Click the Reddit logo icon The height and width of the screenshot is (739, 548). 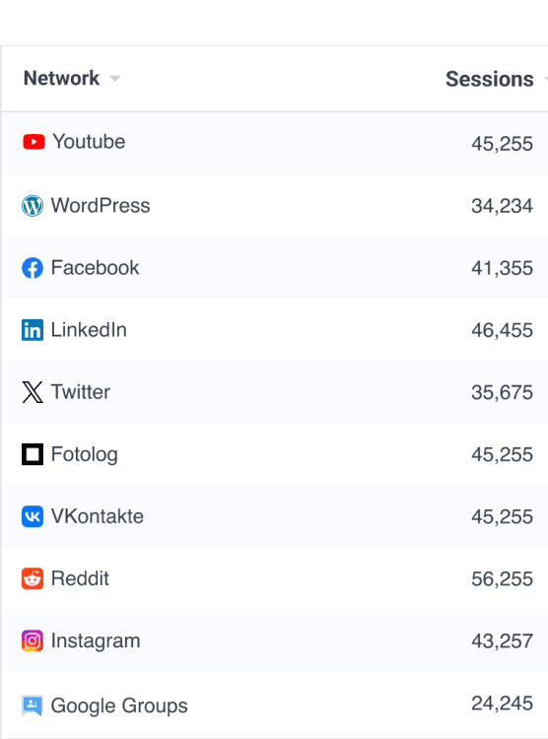33,578
